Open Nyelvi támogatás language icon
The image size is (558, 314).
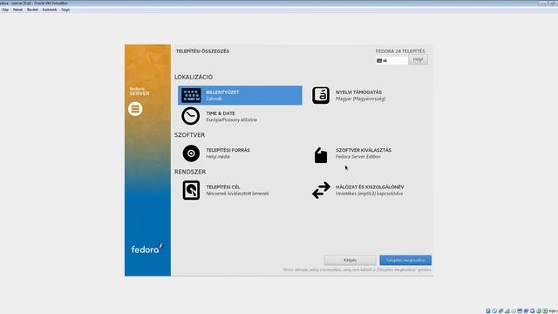(x=321, y=95)
